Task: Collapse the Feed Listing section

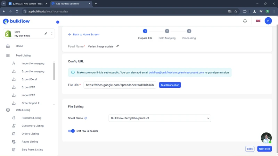Action: point(23,55)
